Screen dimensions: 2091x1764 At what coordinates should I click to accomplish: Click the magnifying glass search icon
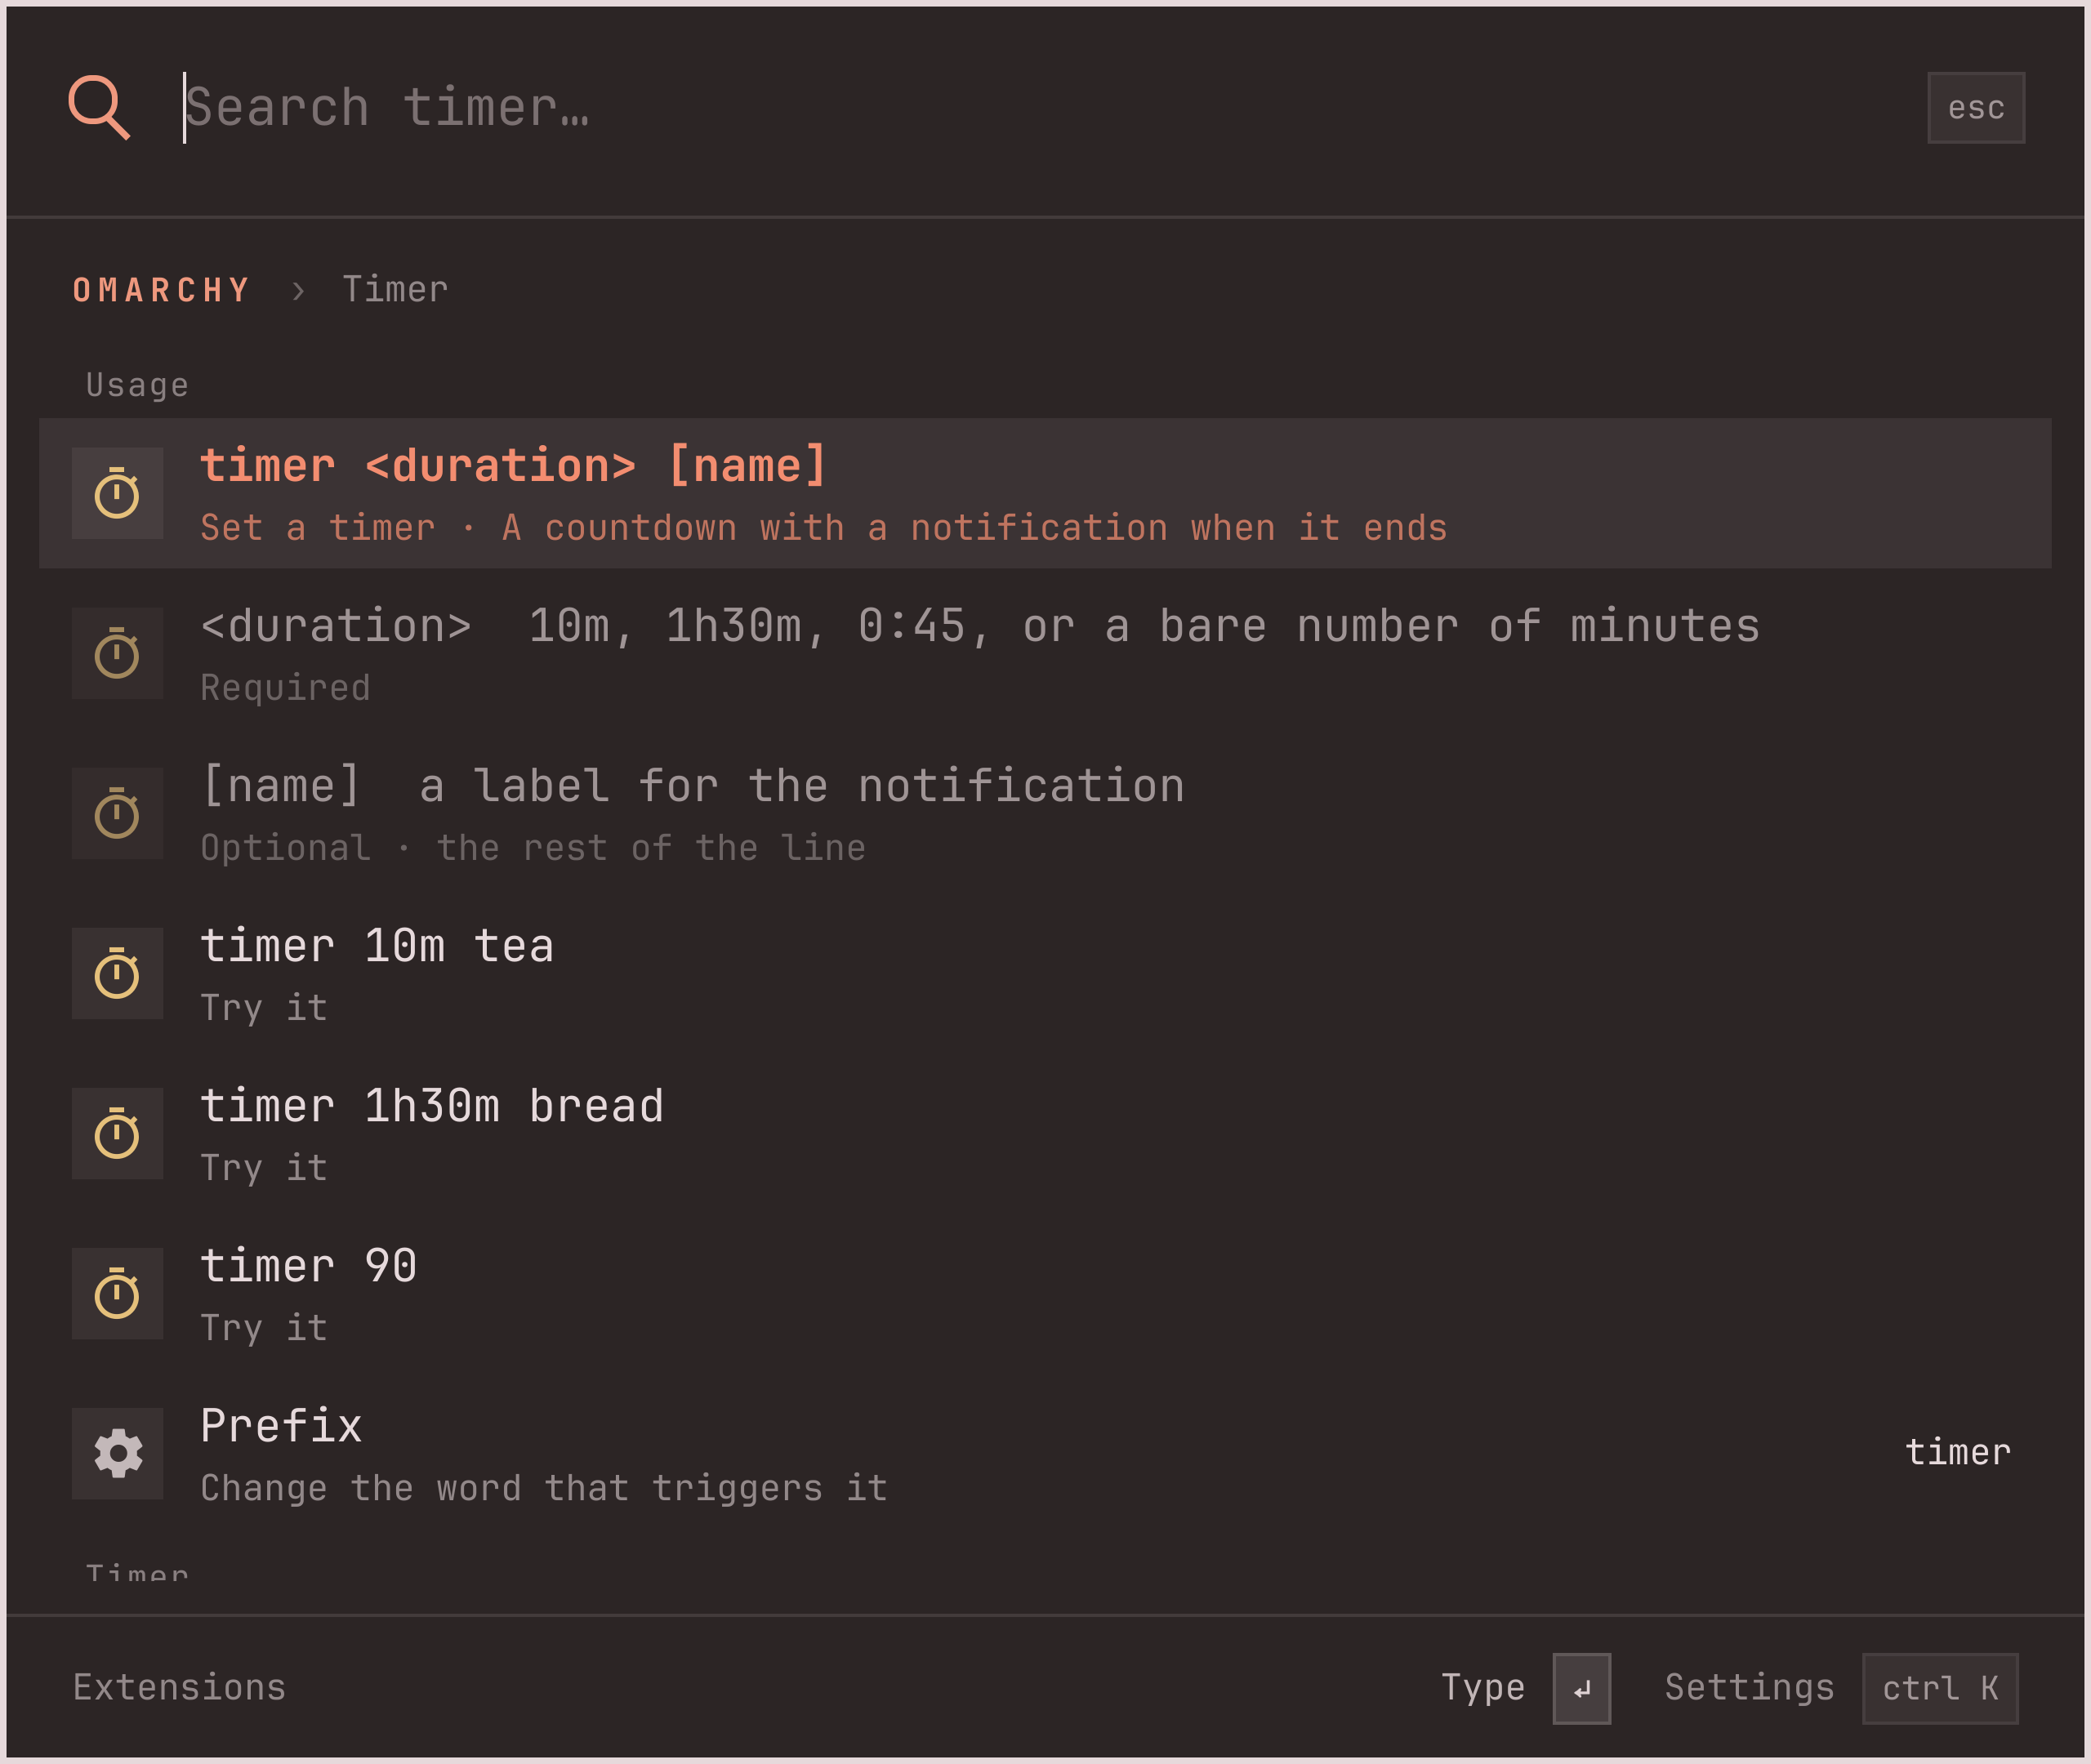click(x=99, y=107)
